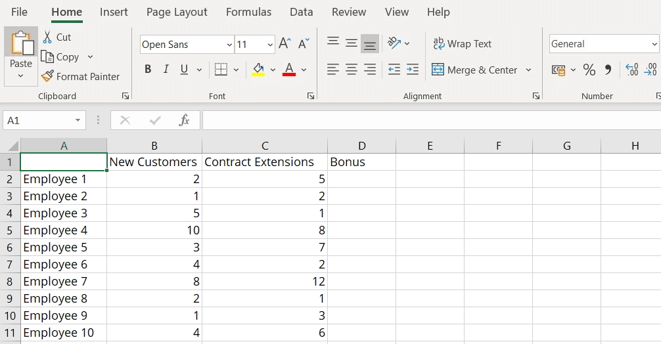
Task: Click the Cut scissors icon
Action: [47, 37]
